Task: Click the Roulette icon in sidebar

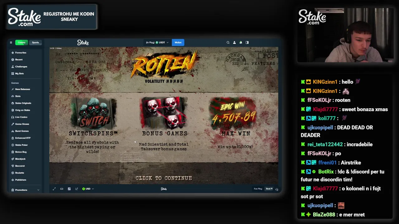Action: (12, 173)
